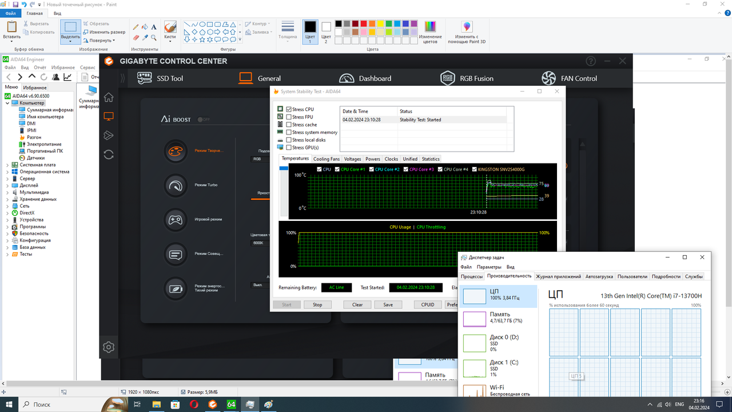Select the power saving quiet mode icon

click(x=176, y=288)
